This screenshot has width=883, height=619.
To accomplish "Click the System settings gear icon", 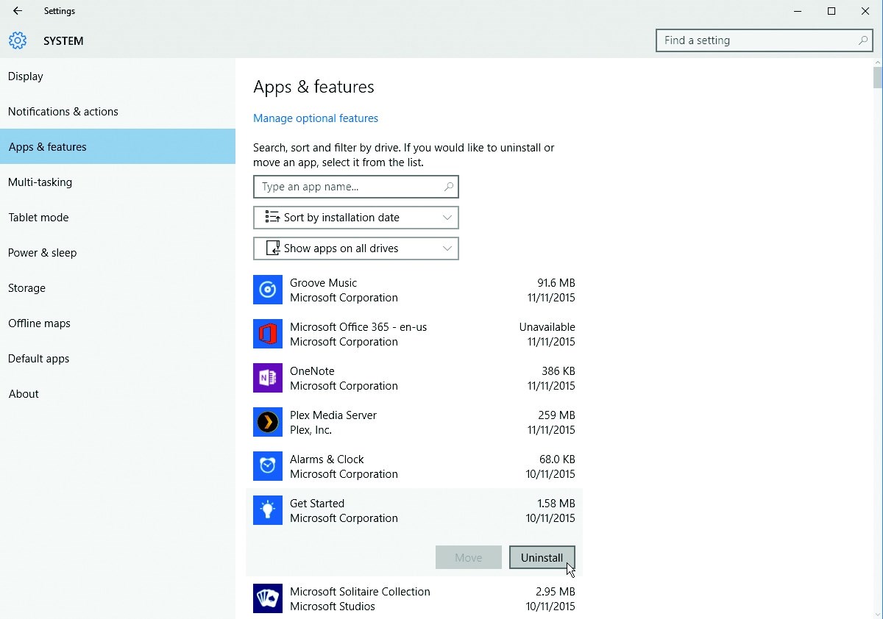I will point(18,40).
